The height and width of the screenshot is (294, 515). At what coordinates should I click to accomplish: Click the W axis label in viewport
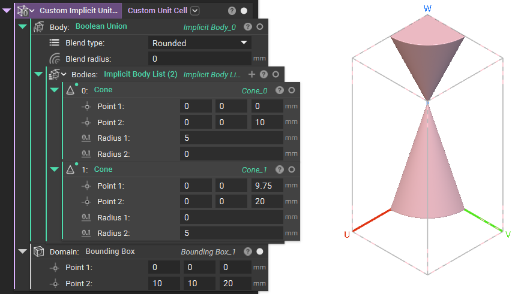(x=427, y=8)
